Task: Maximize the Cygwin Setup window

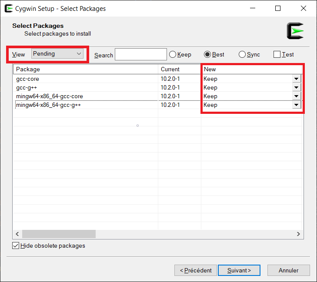Action: point(278,8)
